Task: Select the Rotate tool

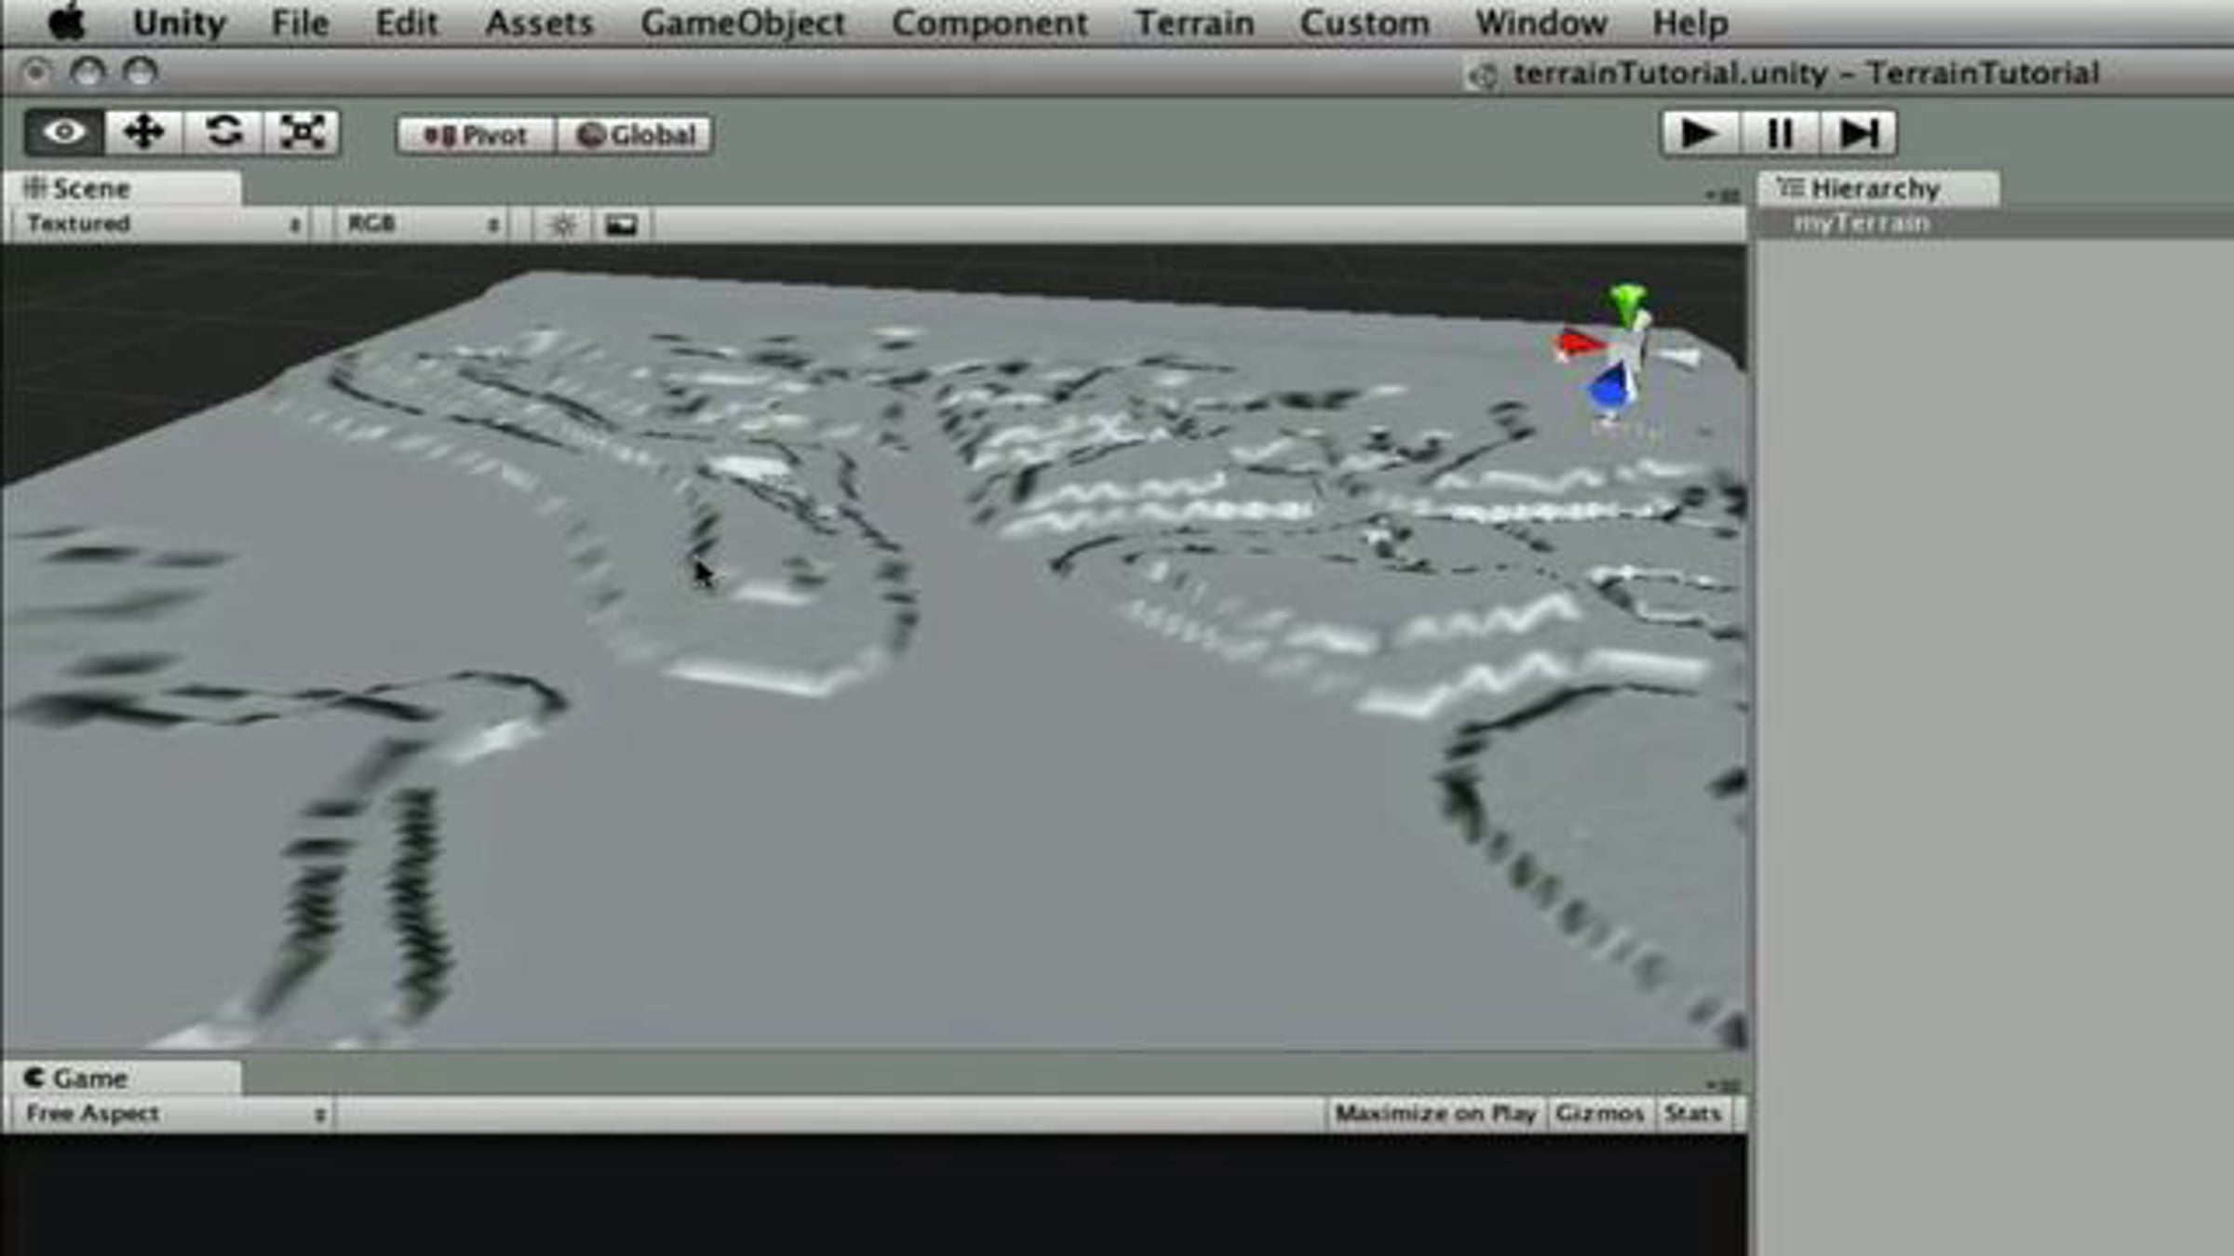Action: pyautogui.click(x=222, y=132)
